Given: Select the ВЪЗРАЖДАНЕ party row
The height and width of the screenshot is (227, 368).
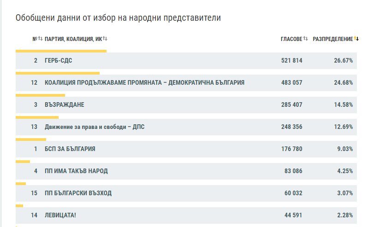Looking at the screenshot, I should pyautogui.click(x=186, y=105).
